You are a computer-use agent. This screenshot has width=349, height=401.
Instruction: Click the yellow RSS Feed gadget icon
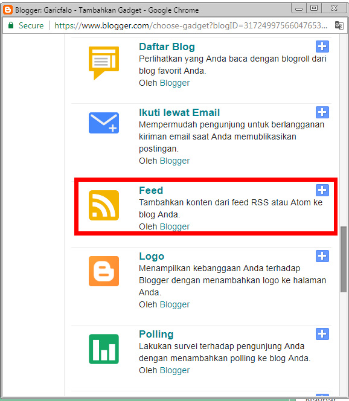tap(104, 205)
